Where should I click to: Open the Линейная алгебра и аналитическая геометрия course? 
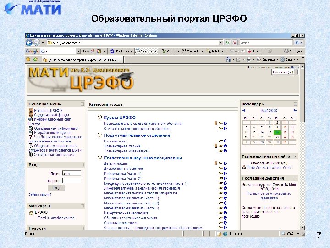142,188
